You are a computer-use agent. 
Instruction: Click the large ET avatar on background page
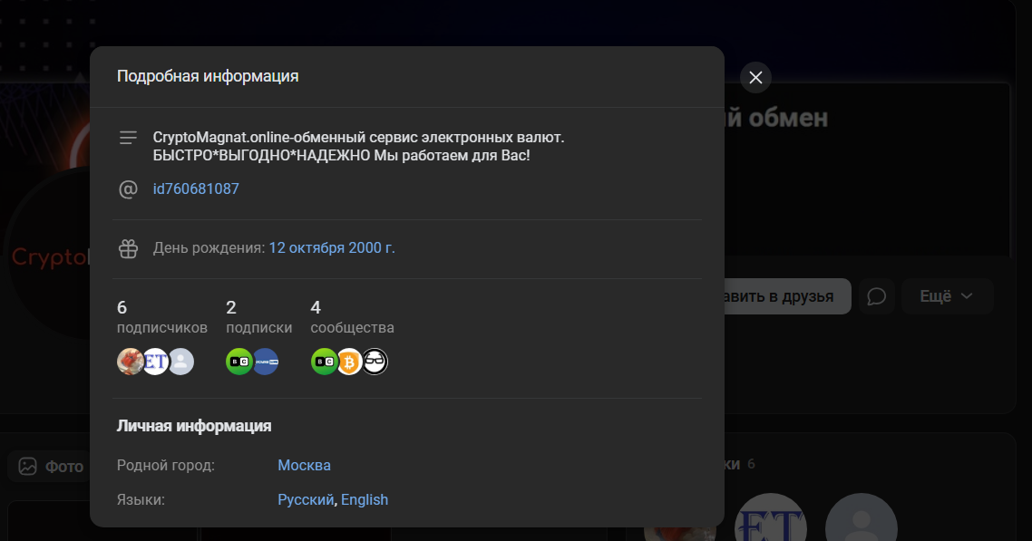click(x=770, y=517)
